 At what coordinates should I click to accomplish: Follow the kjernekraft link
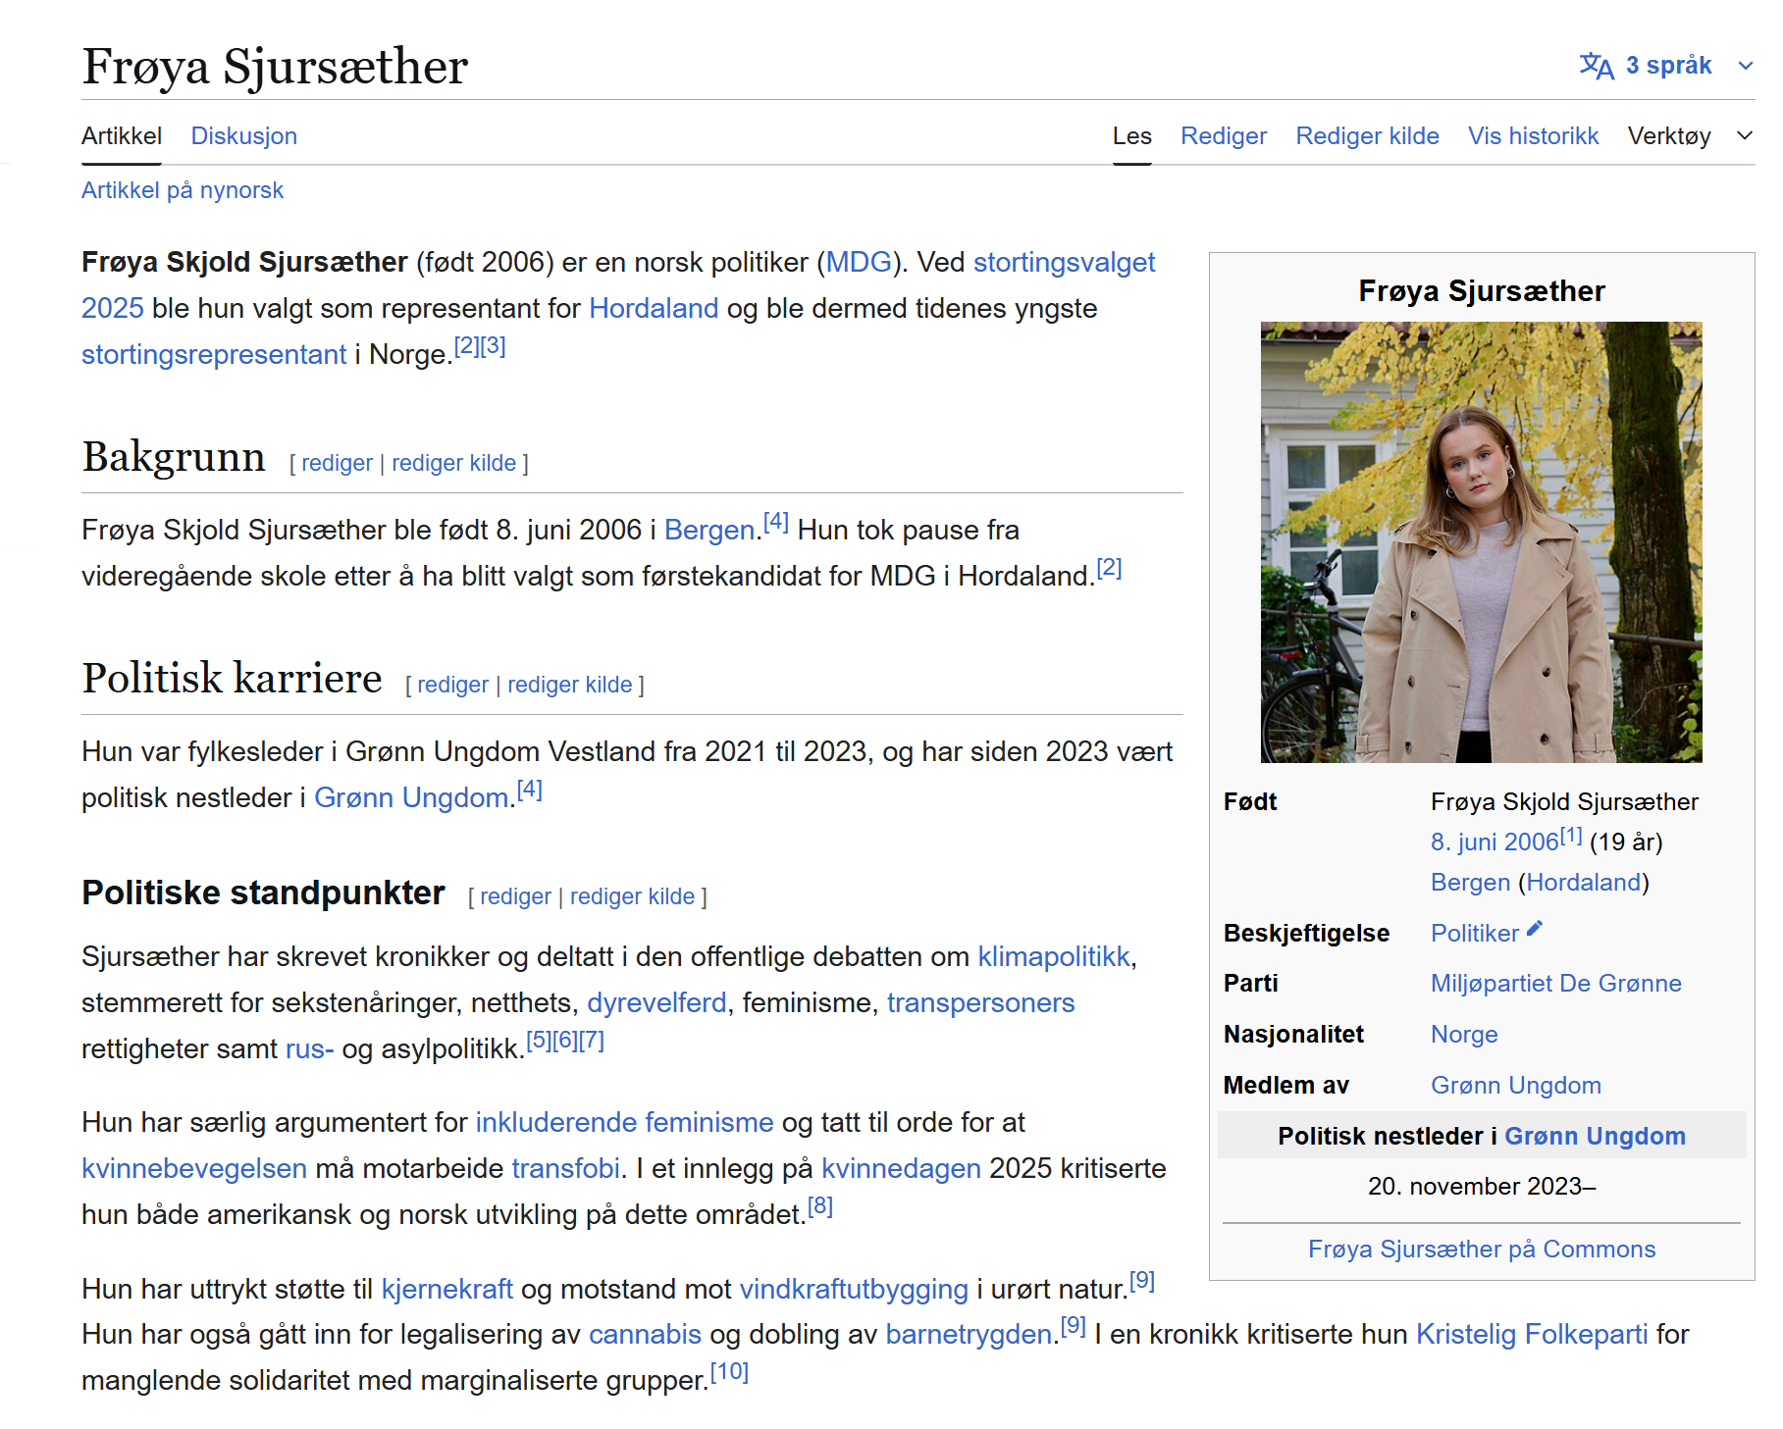tap(447, 1289)
